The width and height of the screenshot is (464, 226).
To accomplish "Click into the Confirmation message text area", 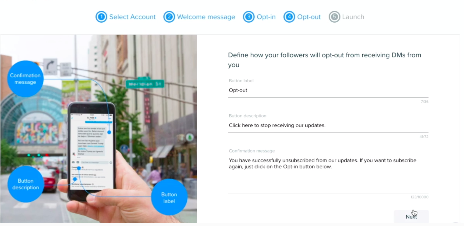I will [328, 174].
